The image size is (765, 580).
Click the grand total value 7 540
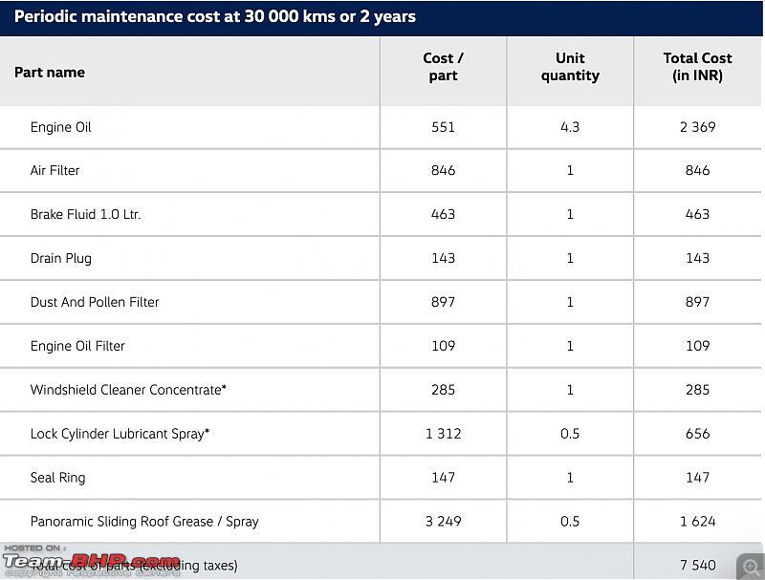[698, 566]
